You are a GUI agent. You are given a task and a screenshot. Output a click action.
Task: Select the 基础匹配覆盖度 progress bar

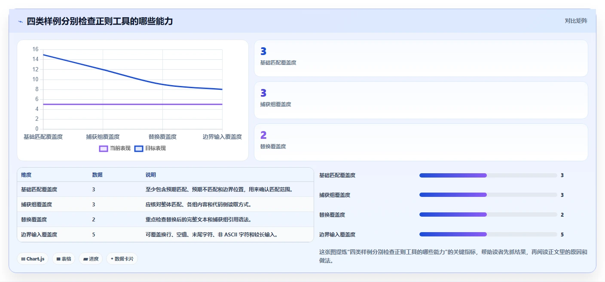pos(488,175)
